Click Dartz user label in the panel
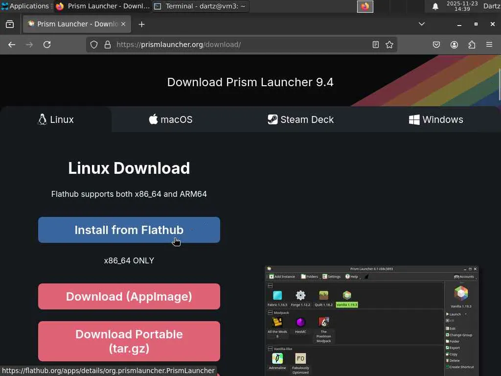The image size is (501, 376). 492,6
